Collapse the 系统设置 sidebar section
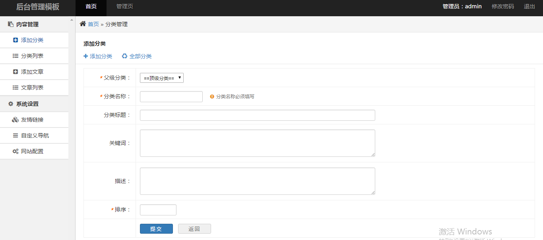The image size is (543, 240). [x=27, y=104]
